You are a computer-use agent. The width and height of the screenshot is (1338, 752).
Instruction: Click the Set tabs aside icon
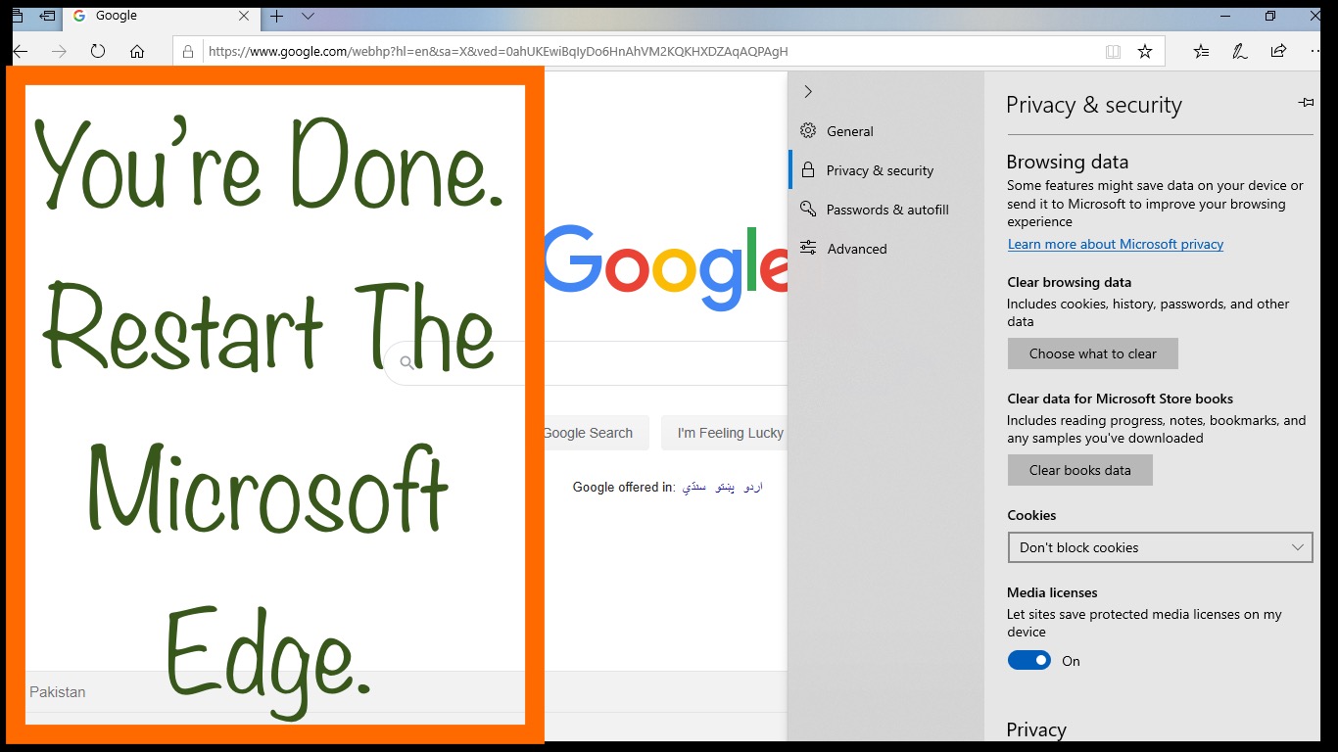click(x=47, y=16)
